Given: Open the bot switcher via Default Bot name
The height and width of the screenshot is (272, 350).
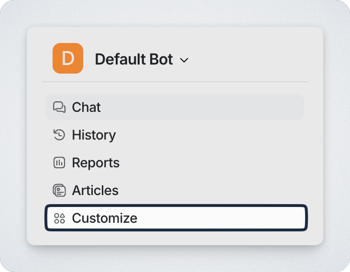Looking at the screenshot, I should (134, 59).
